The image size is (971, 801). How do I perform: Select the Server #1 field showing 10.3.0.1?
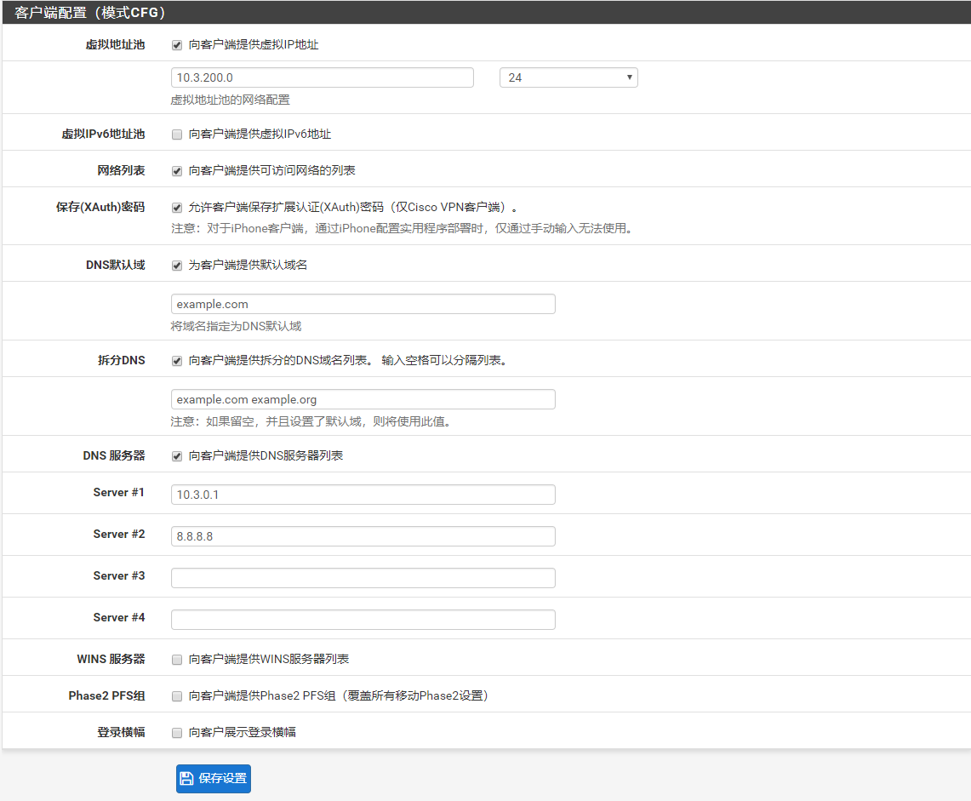point(363,494)
